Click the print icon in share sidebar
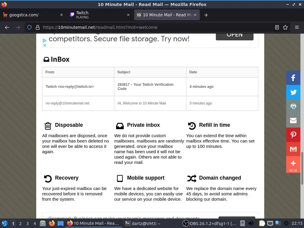 [x=293, y=106]
